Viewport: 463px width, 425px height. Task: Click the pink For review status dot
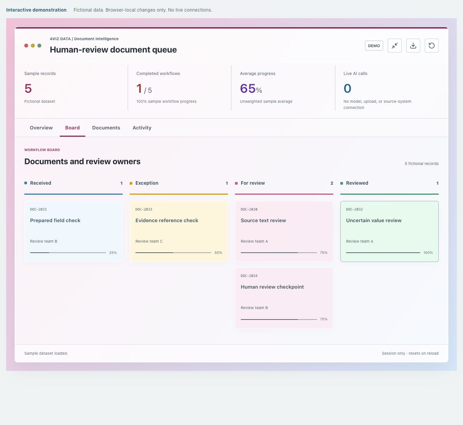pos(237,183)
